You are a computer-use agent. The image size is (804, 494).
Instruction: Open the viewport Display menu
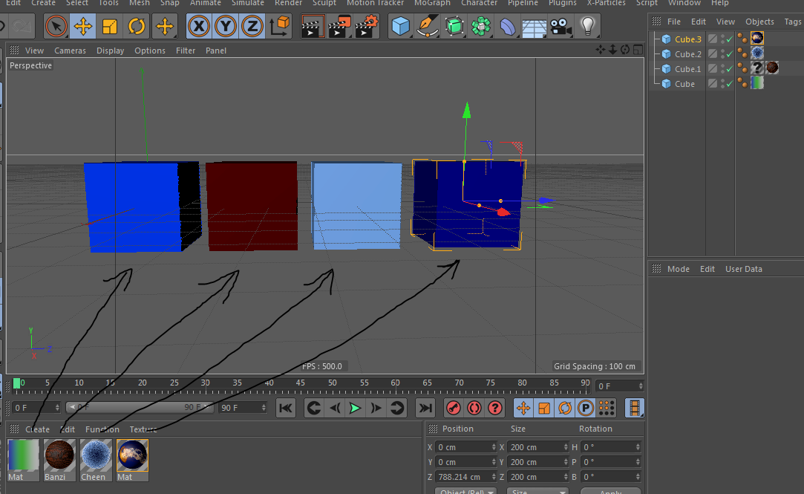110,51
